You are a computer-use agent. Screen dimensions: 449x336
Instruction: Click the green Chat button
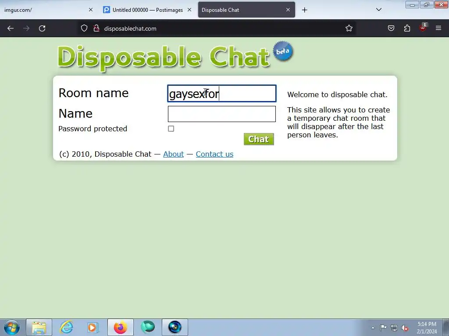tap(259, 139)
